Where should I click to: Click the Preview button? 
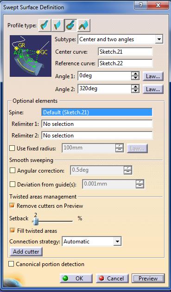148,279
